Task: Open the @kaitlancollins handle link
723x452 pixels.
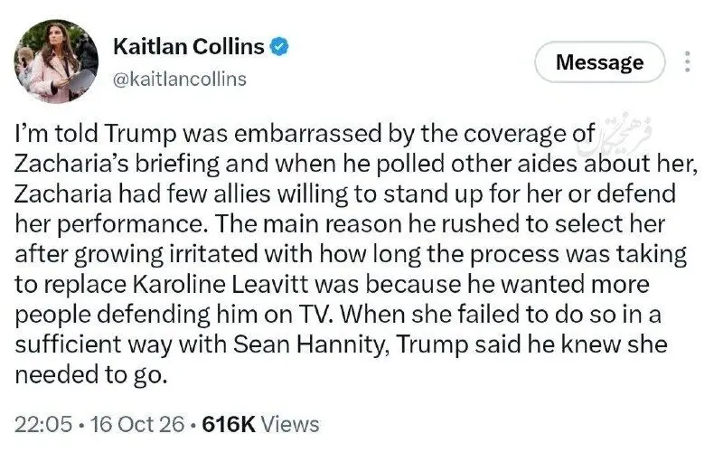Action: 180,80
